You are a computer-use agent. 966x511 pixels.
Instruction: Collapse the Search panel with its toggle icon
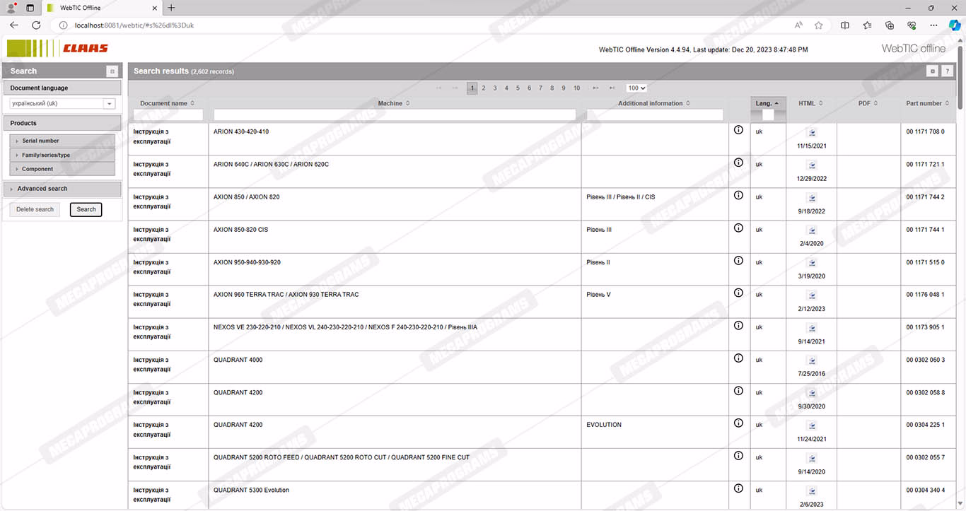click(112, 71)
